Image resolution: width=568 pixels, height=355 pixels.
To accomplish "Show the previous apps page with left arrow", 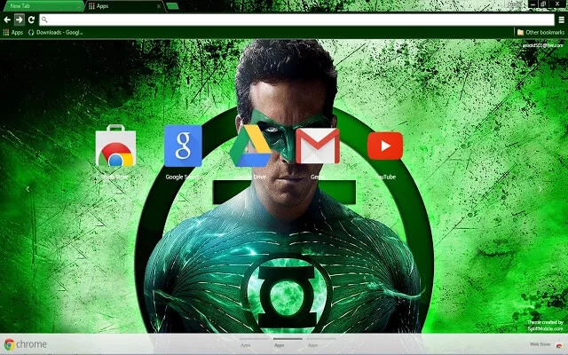I will coord(28,189).
